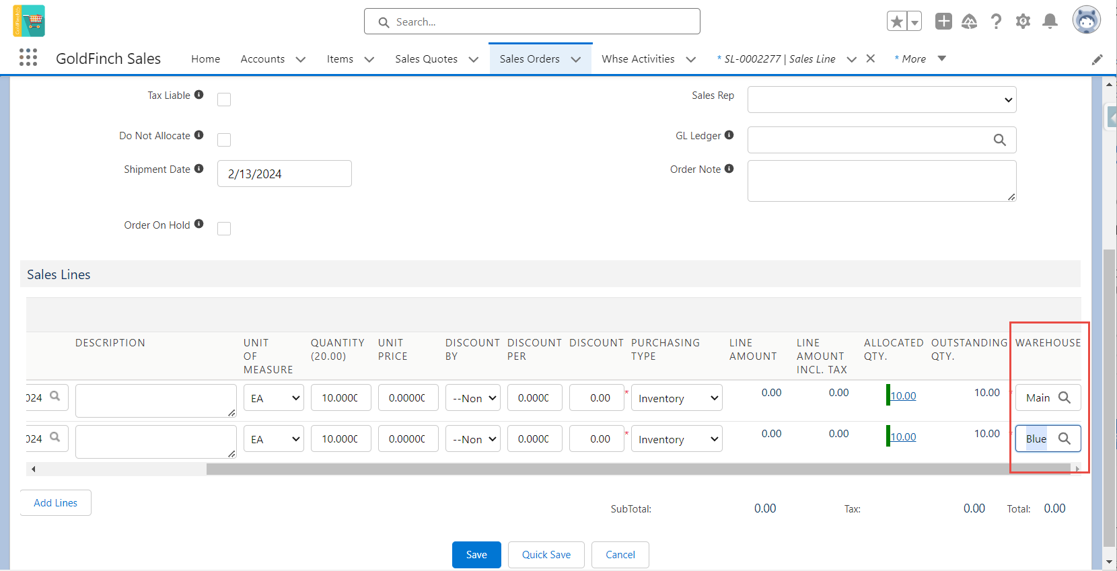Click the GL Ledger lookup magnifier
This screenshot has width=1117, height=571.
point(1000,140)
